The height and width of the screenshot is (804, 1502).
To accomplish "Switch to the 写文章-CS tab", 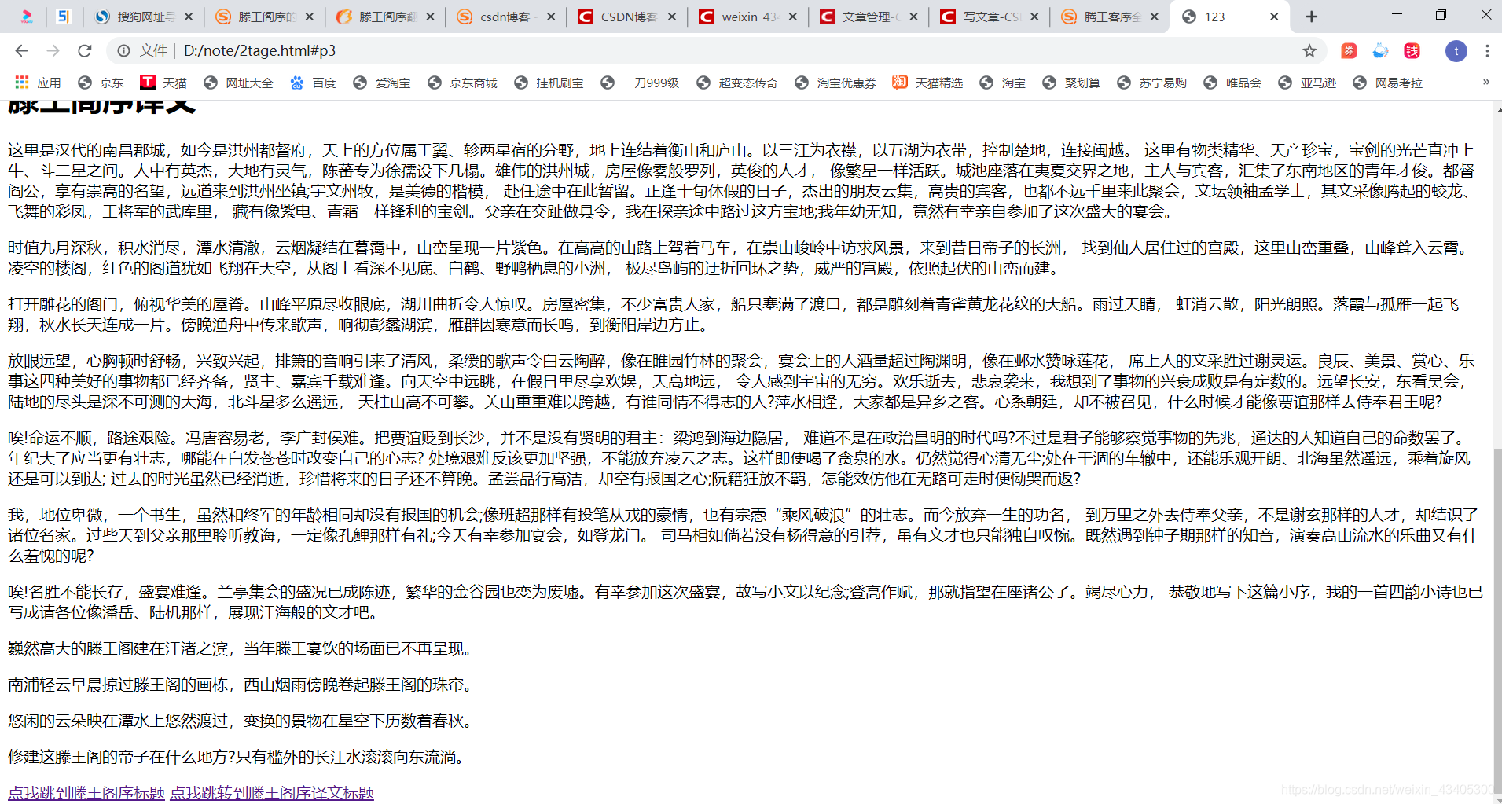I will [990, 17].
